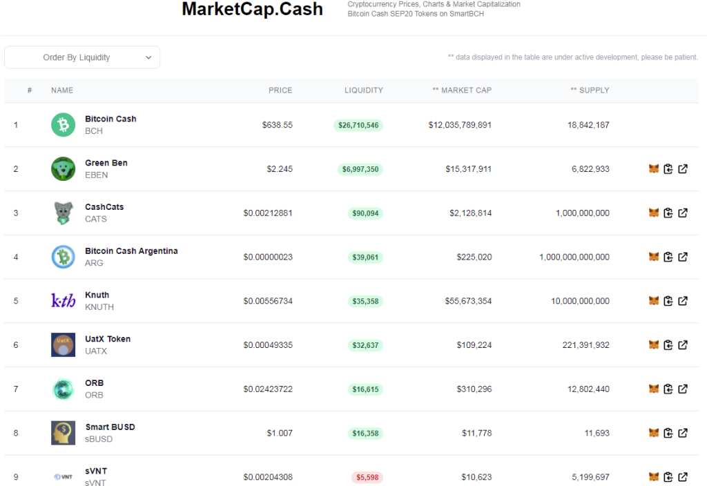Click the MarketCap.Cash site title
This screenshot has width=707, height=486.
click(x=252, y=9)
